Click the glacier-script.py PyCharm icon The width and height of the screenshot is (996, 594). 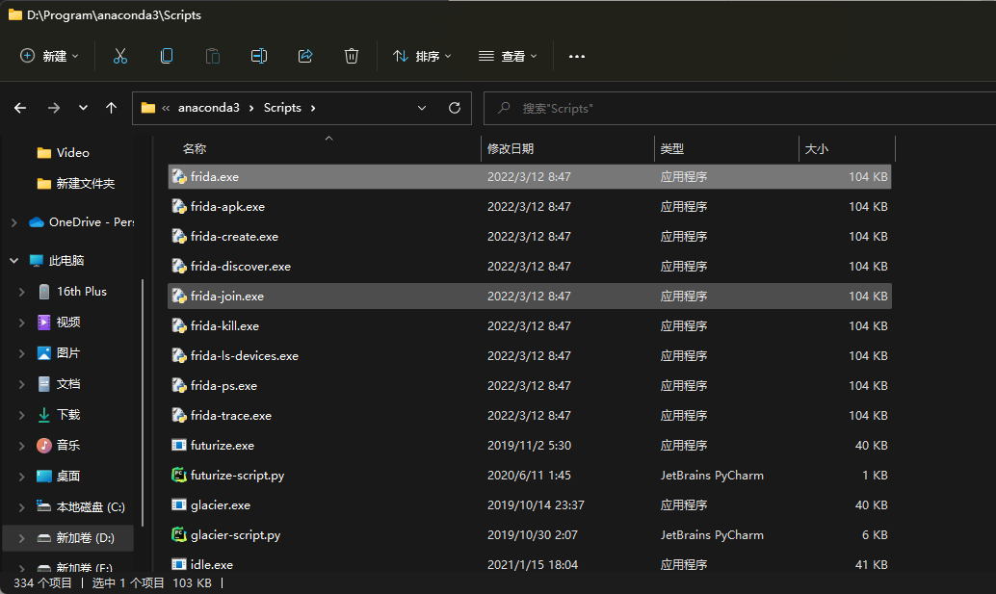pyautogui.click(x=179, y=534)
